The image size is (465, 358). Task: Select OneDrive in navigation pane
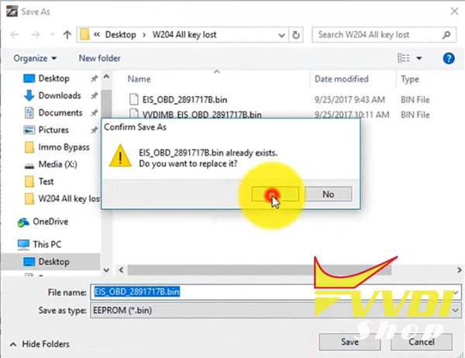point(50,222)
